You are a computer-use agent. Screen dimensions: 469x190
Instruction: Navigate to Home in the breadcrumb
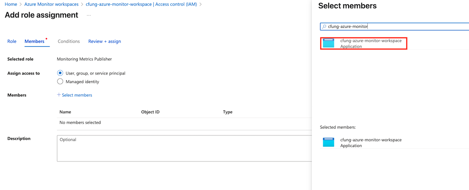pyautogui.click(x=11, y=4)
